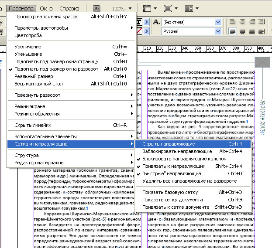
Task: Select justify all lines icon
Action: coord(252,31)
